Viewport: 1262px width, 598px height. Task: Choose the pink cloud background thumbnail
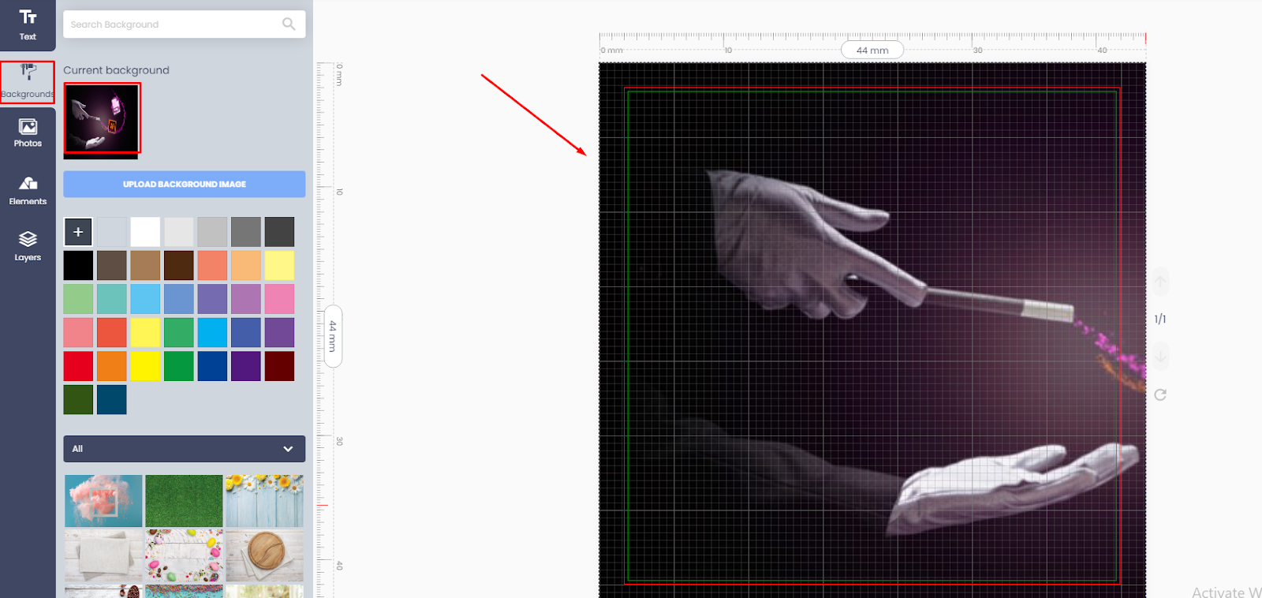click(103, 500)
